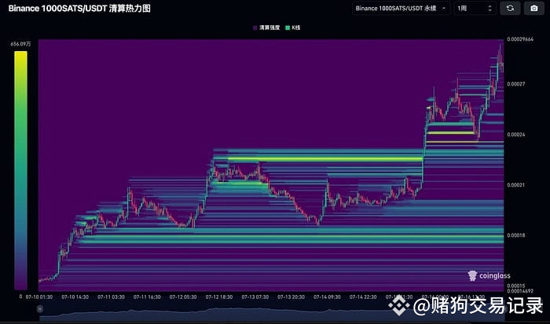This screenshot has height=324, width=550.
Task: Click the camera screenshot icon
Action: pos(533,8)
